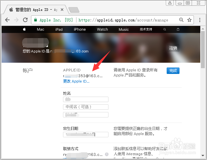Click the 联络方式 heading

[x=71, y=149]
